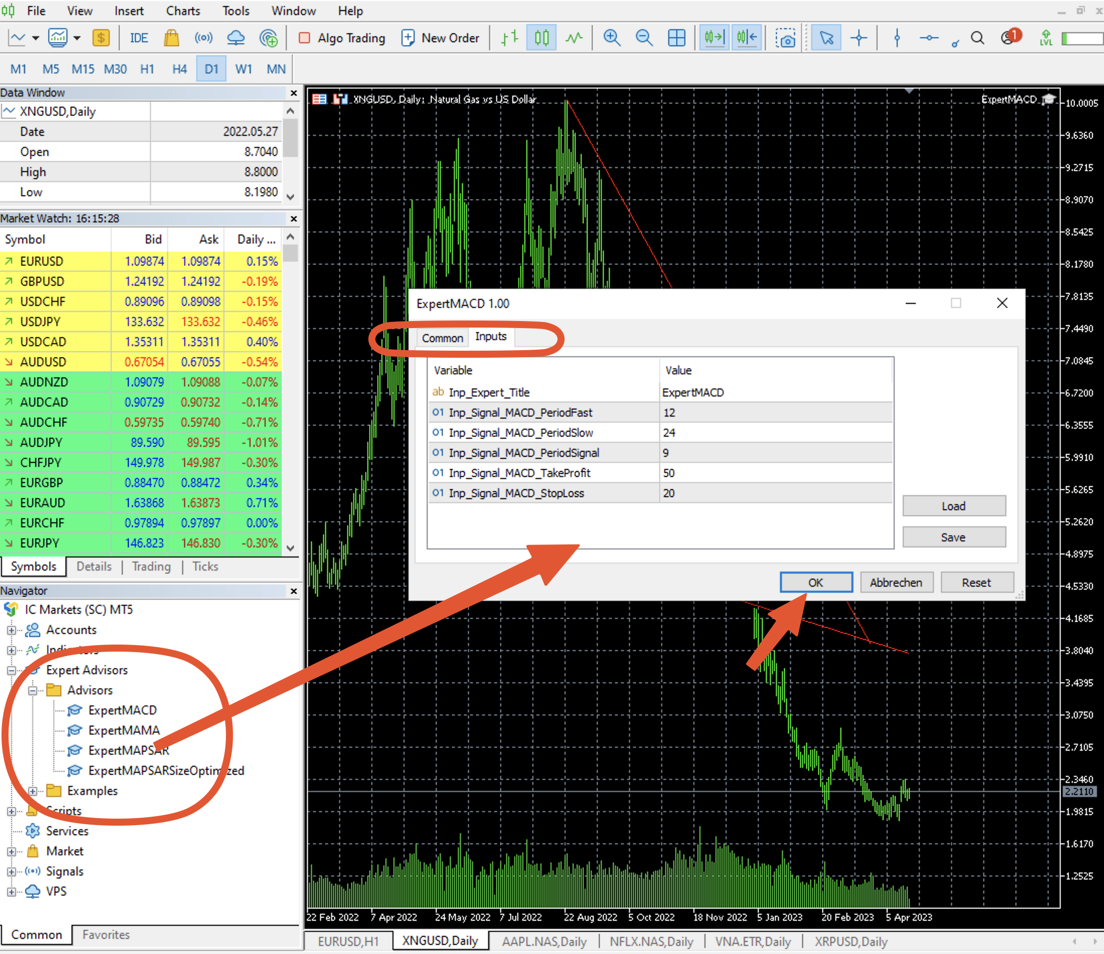The width and height of the screenshot is (1104, 954).
Task: Toggle chart auto scroll button
Action: [x=714, y=38]
